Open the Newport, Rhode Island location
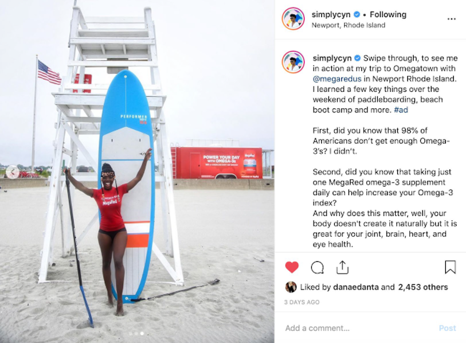 coord(348,25)
